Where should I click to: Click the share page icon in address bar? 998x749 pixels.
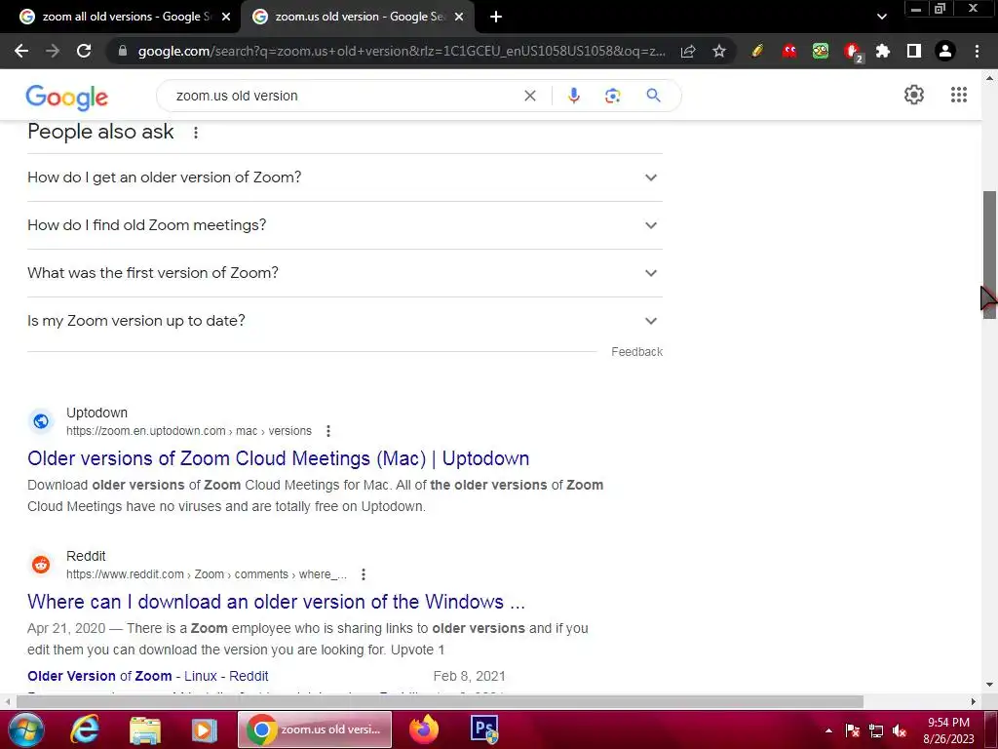[688, 51]
